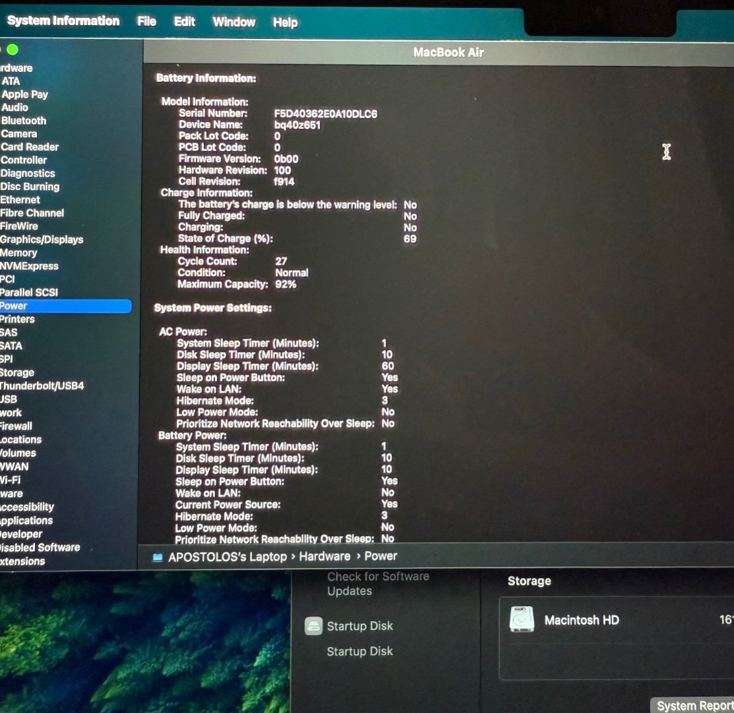Click the Macintosh HD label in Storage
This screenshot has width=734, height=713.
(582, 620)
